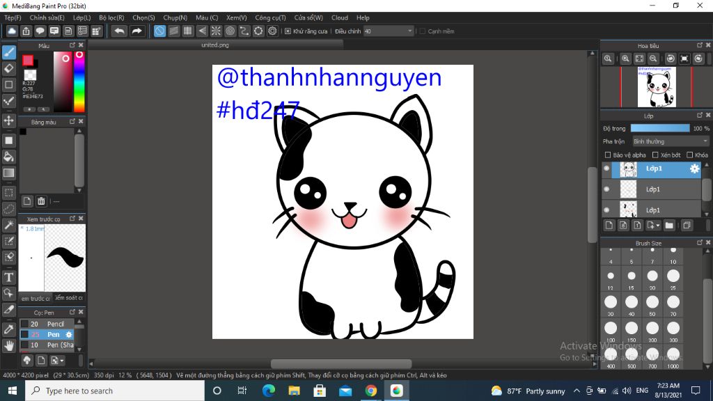Image resolution: width=713 pixels, height=401 pixels.
Task: Choose the Pencil brush size 20
Action: (x=47, y=324)
